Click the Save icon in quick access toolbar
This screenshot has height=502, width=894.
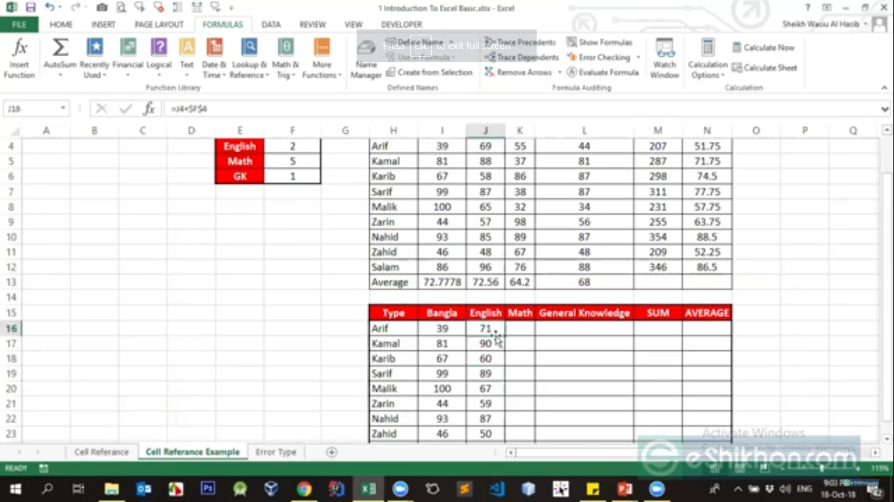pyautogui.click(x=31, y=8)
